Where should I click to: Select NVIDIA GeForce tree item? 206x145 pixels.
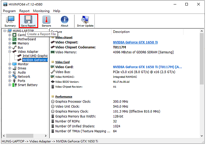click(x=35, y=60)
